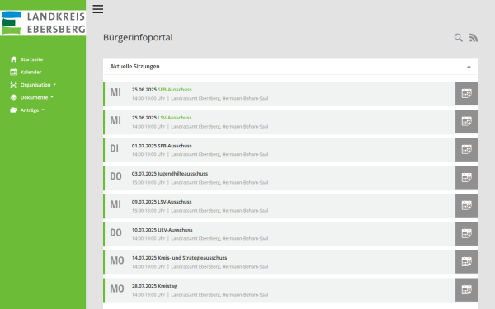Open the 25.06.2025 LSV-Ausschuss link
495x309 pixels.
point(175,118)
